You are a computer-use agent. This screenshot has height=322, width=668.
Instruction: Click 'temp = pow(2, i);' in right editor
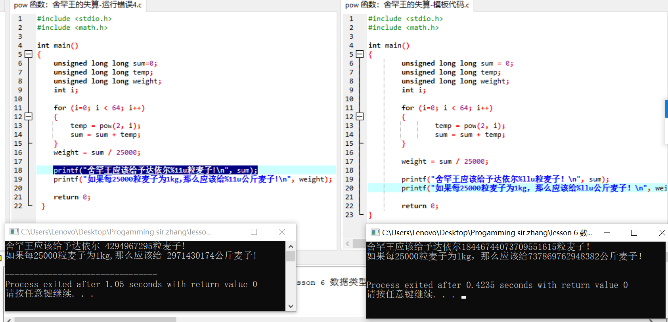[x=470, y=126]
